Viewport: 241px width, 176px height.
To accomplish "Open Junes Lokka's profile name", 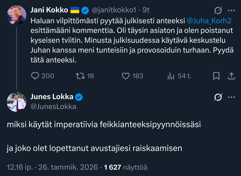I will pyautogui.click(x=52, y=97).
